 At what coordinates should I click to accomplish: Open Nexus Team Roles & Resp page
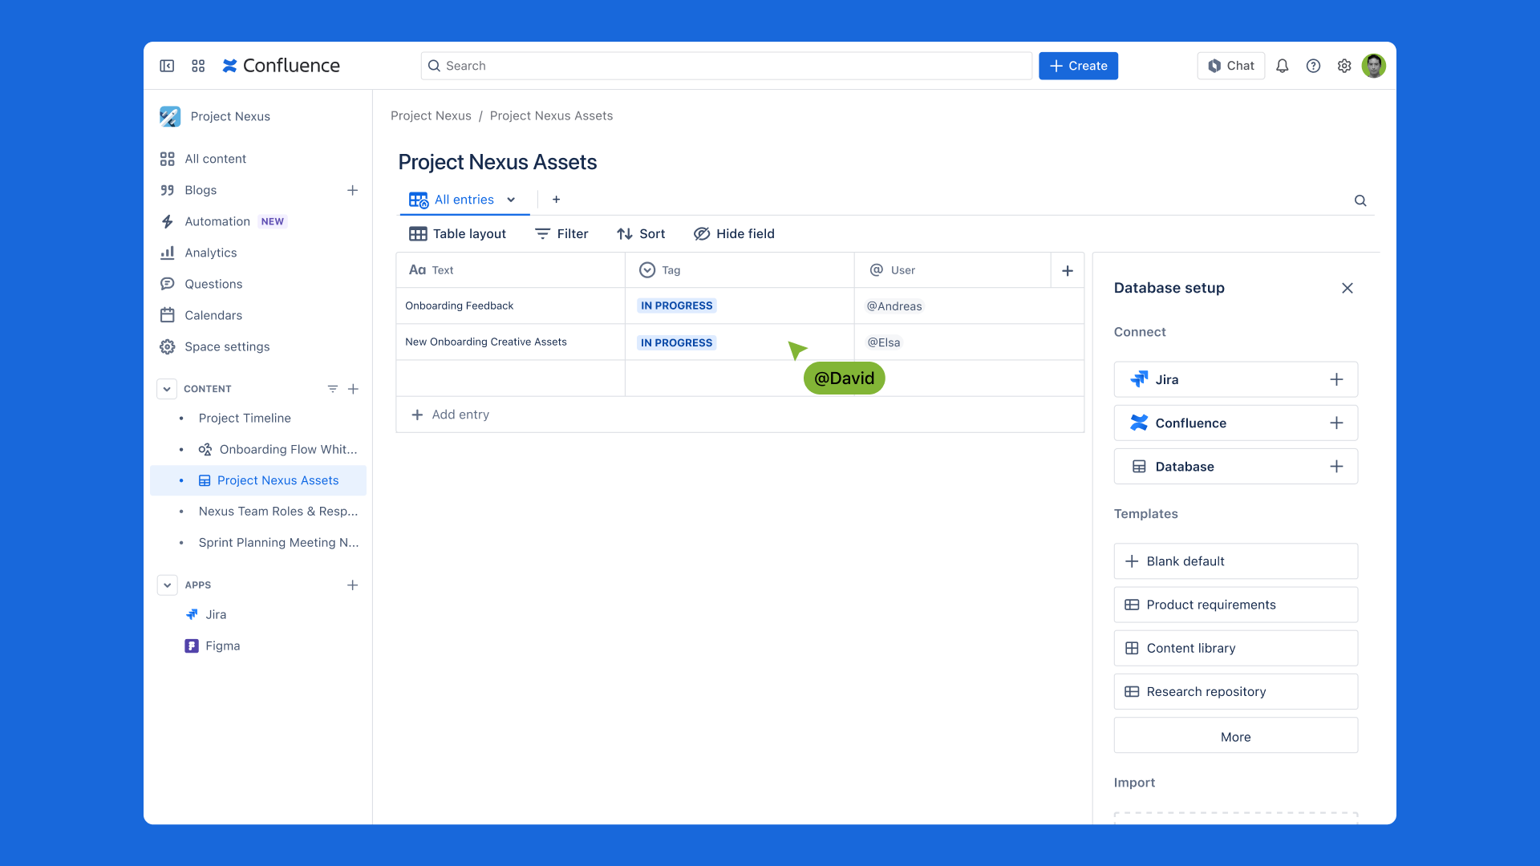278,512
